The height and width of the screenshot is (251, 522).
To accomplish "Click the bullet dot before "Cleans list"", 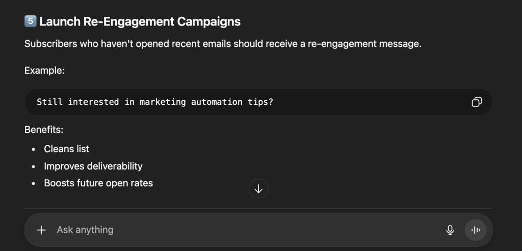I will pos(33,149).
